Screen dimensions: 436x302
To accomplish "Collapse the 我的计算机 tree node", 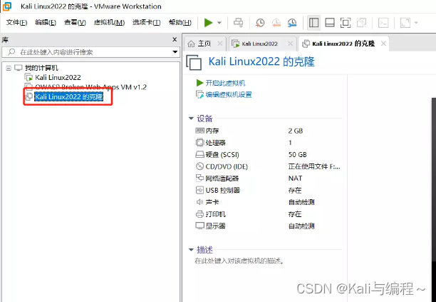I will 9,68.
